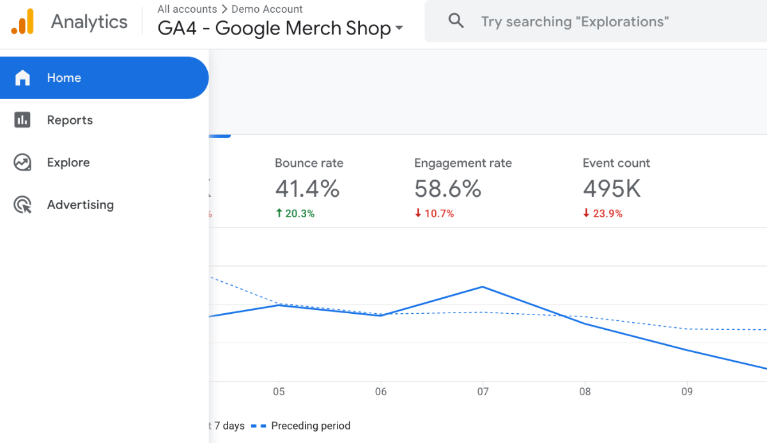Click inside the Try searching Explorations field

point(575,21)
